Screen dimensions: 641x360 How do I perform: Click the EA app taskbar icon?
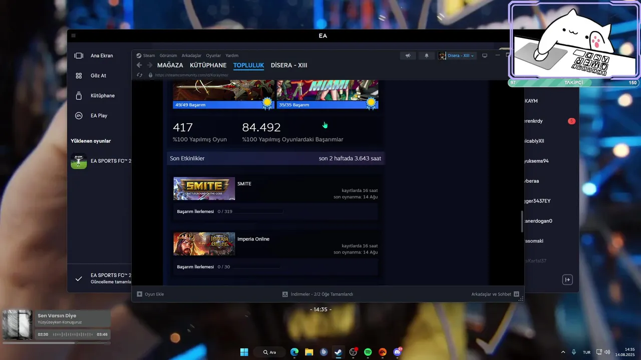pyautogui.click(x=383, y=352)
